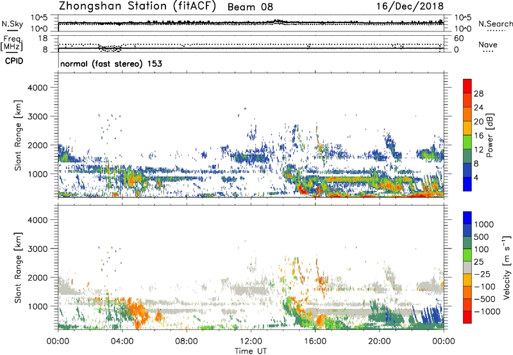This screenshot has height=355, width=513.
Task: Click the 'N.Sky' legend label
Action: [12, 24]
